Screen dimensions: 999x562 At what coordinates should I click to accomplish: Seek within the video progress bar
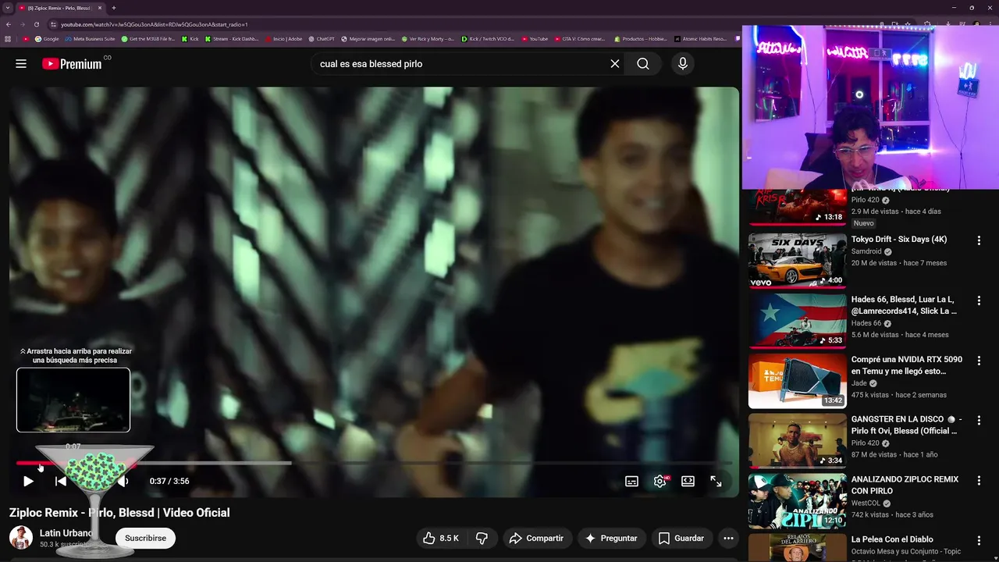[374, 463]
